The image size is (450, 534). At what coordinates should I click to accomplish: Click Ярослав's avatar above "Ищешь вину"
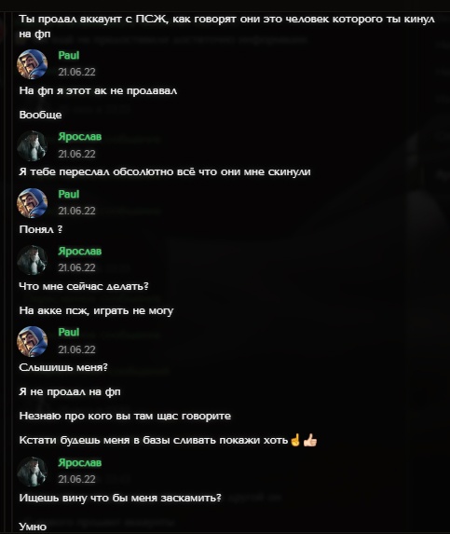tap(33, 472)
